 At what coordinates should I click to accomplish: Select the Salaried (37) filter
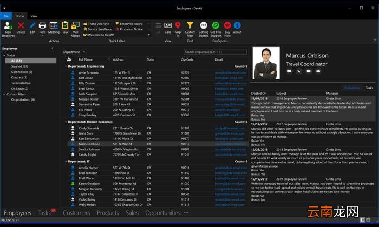[x=19, y=66]
